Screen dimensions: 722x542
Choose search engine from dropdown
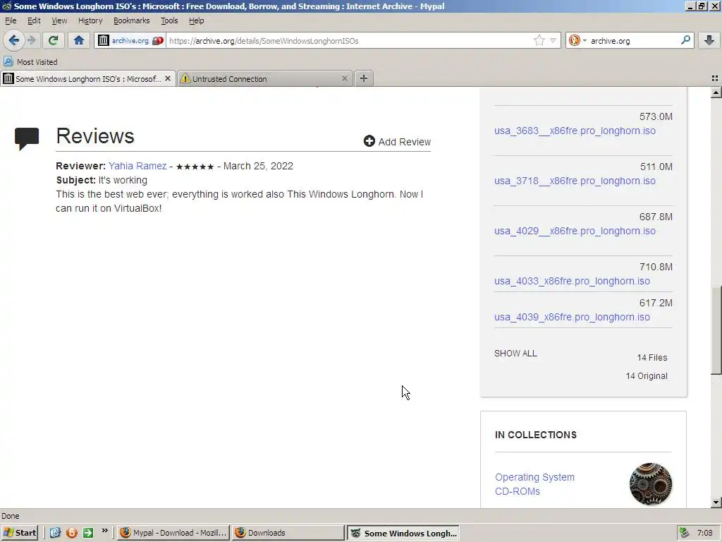(x=577, y=40)
